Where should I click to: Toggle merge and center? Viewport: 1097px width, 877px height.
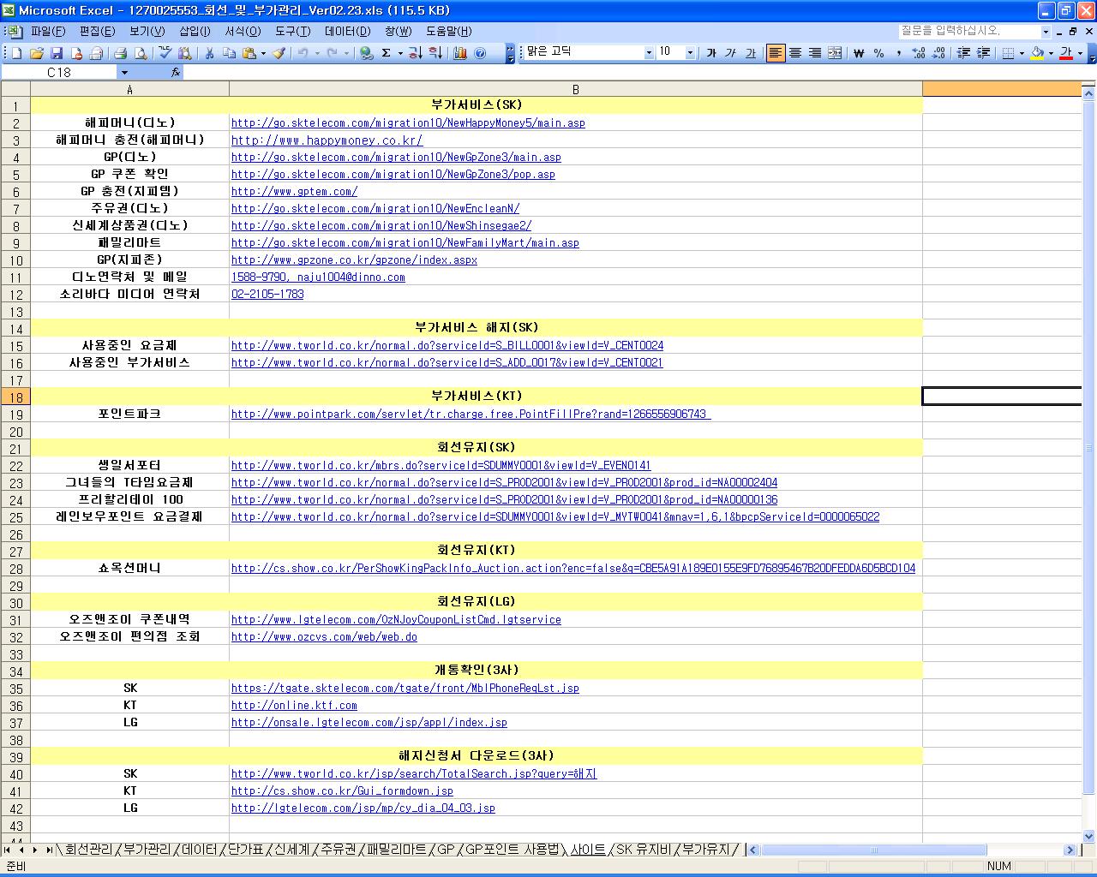click(835, 53)
